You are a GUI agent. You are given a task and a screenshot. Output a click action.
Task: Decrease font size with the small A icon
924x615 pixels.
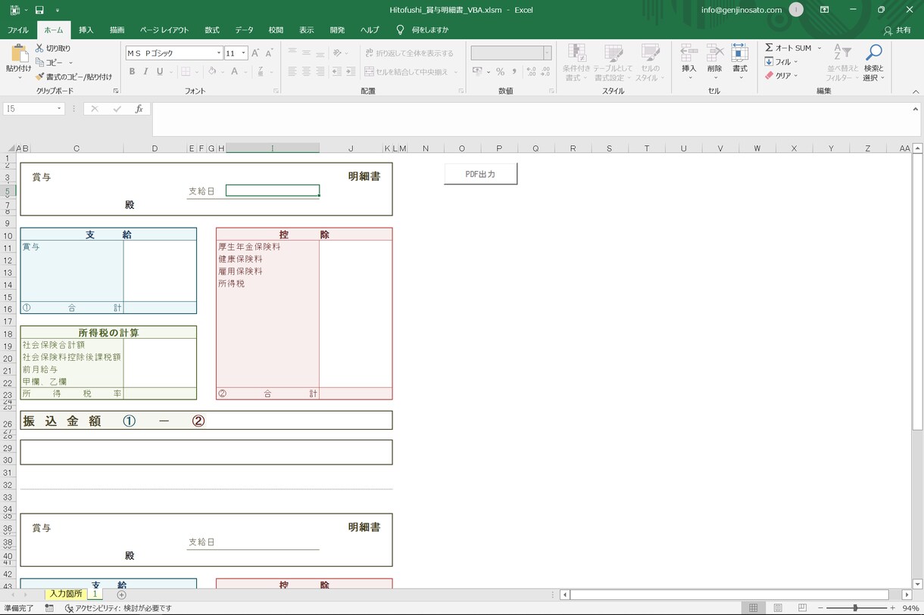[x=269, y=53]
